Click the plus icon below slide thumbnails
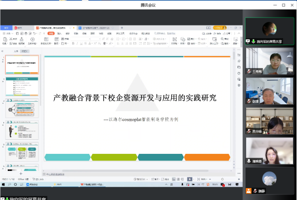 (x=21, y=173)
